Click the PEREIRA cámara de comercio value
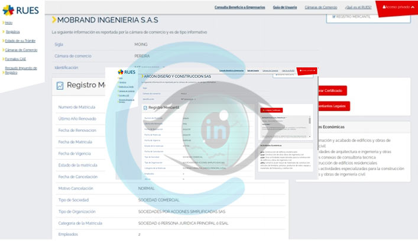This screenshot has height=250, width=418. pyautogui.click(x=142, y=56)
